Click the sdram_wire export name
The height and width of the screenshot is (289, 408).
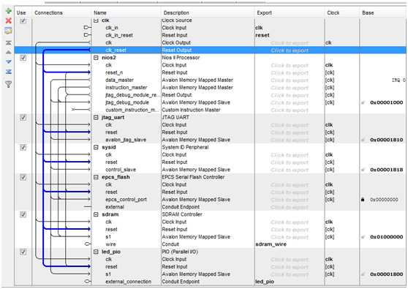click(271, 244)
